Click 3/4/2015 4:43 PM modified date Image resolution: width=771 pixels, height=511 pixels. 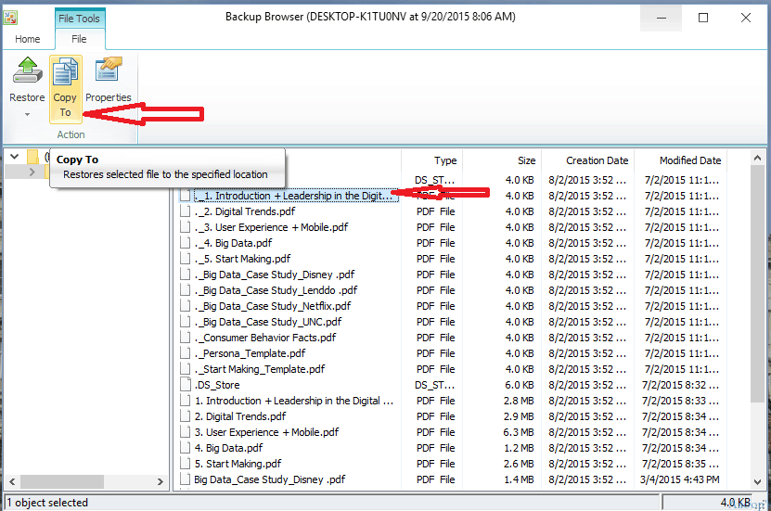tap(679, 479)
